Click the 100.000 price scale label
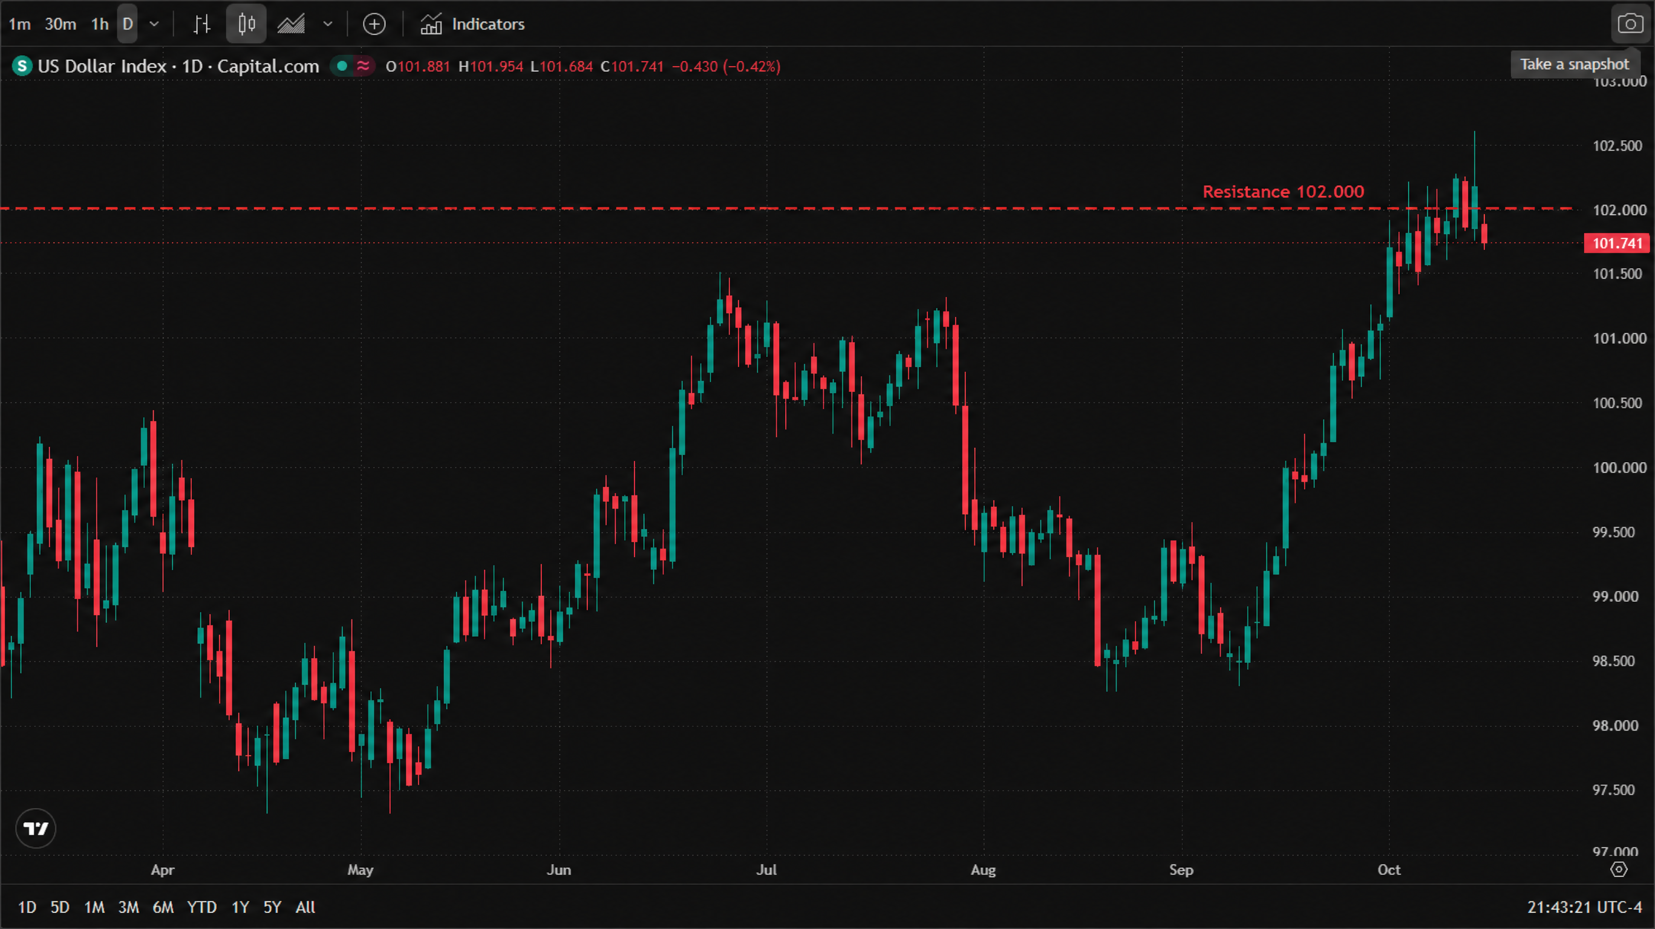 click(x=1620, y=468)
